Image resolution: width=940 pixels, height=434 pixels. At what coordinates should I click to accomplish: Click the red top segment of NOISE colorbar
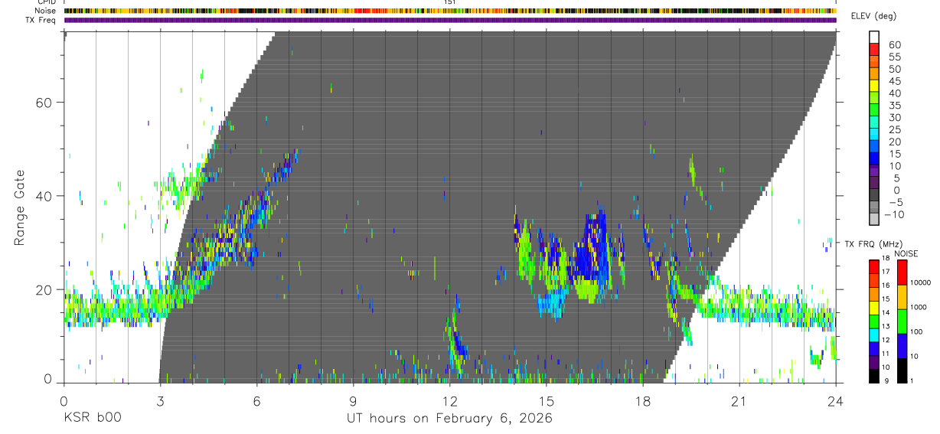tap(902, 272)
